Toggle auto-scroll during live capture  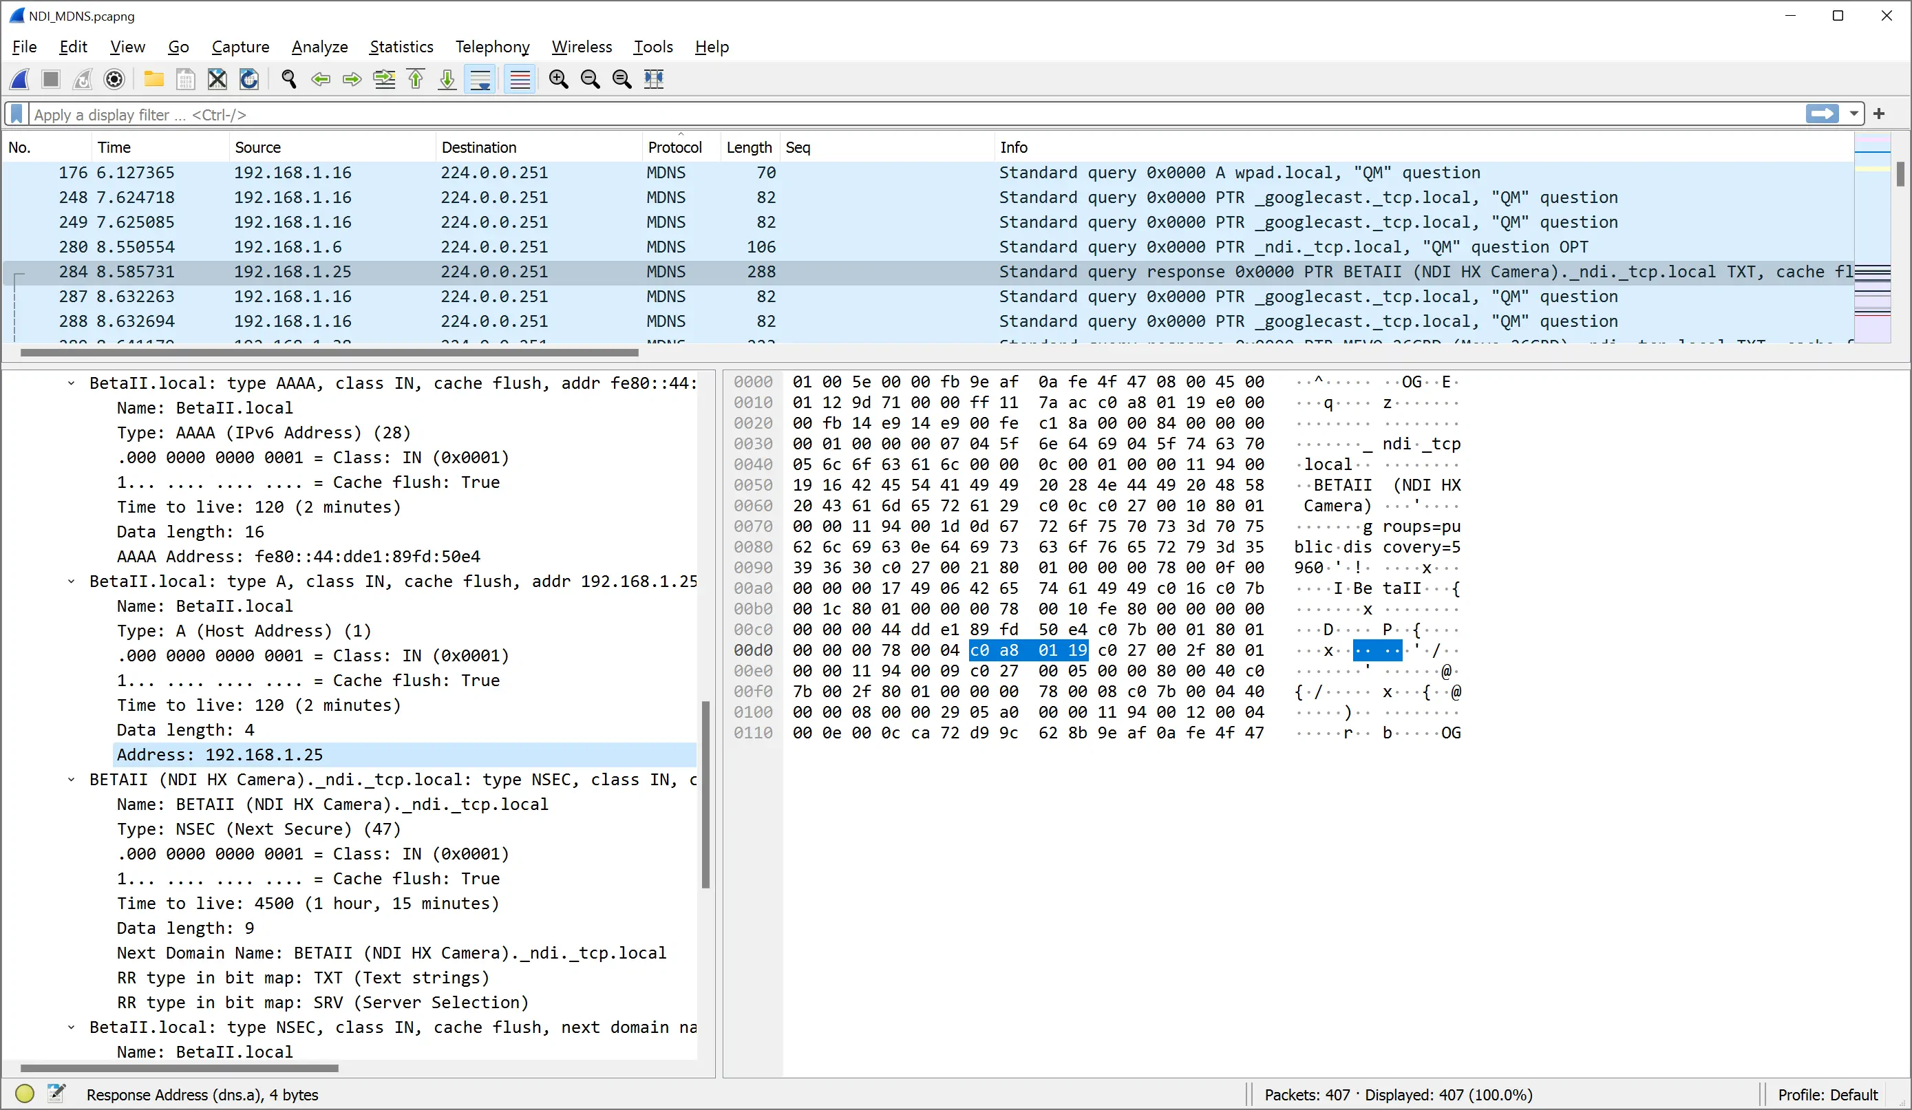coord(480,79)
